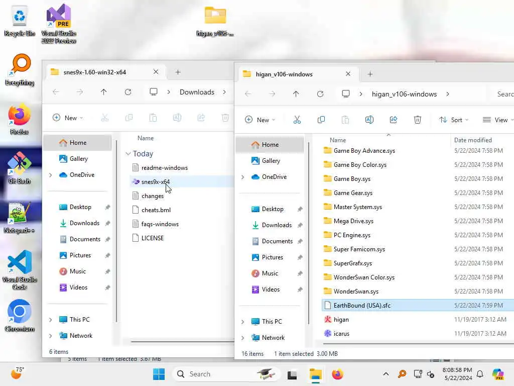Click Refresh icon in snes9x window
Image resolution: width=514 pixels, height=386 pixels.
128,92
